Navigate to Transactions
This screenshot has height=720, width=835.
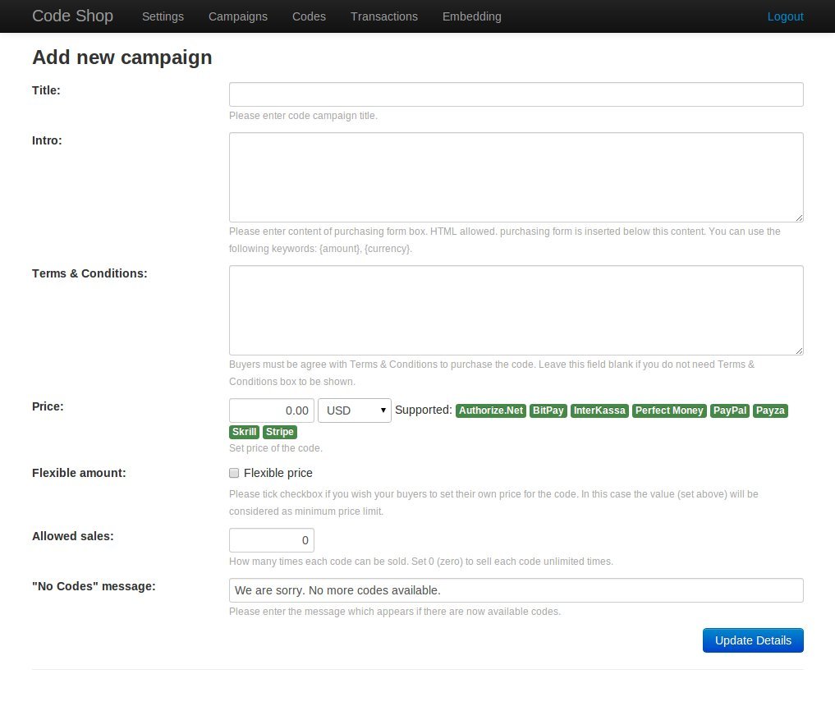coord(383,16)
